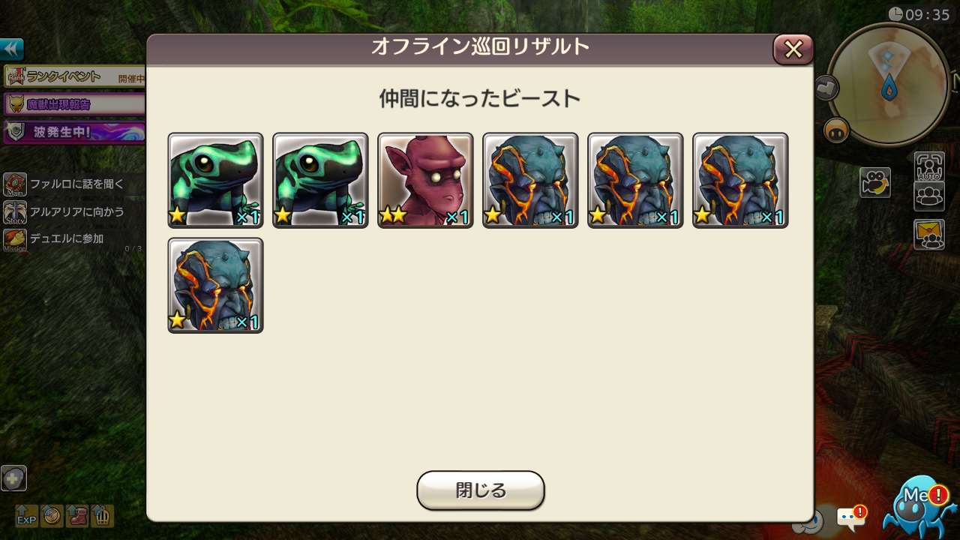Open the chat bubble with alert badge
Image resolution: width=960 pixels, height=540 pixels.
850,517
